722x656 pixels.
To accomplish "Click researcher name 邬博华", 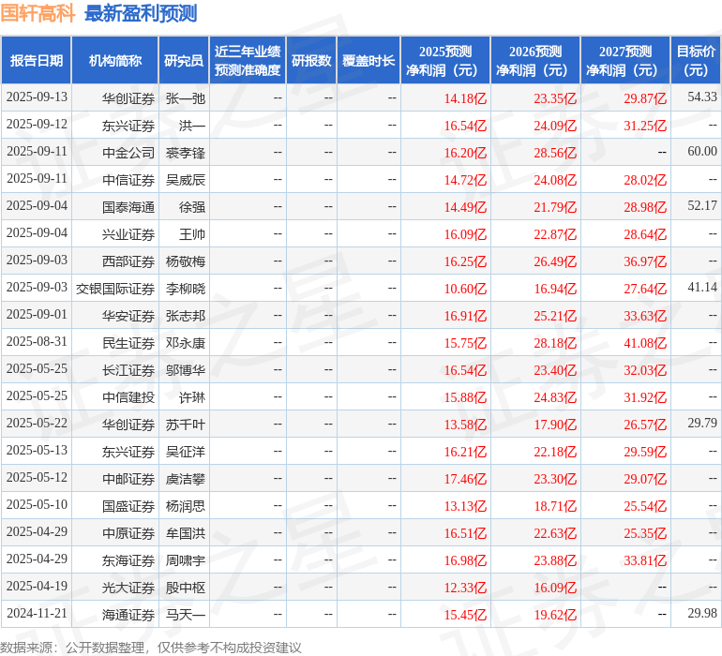I will click(185, 370).
